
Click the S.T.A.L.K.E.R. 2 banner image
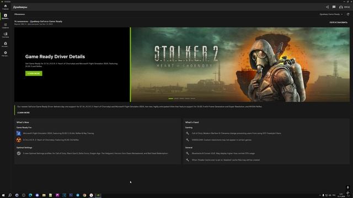tap(240, 65)
